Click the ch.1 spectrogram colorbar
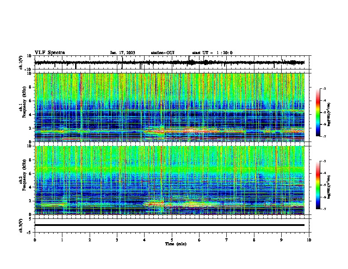This screenshot has height=269, width=348. point(318,113)
